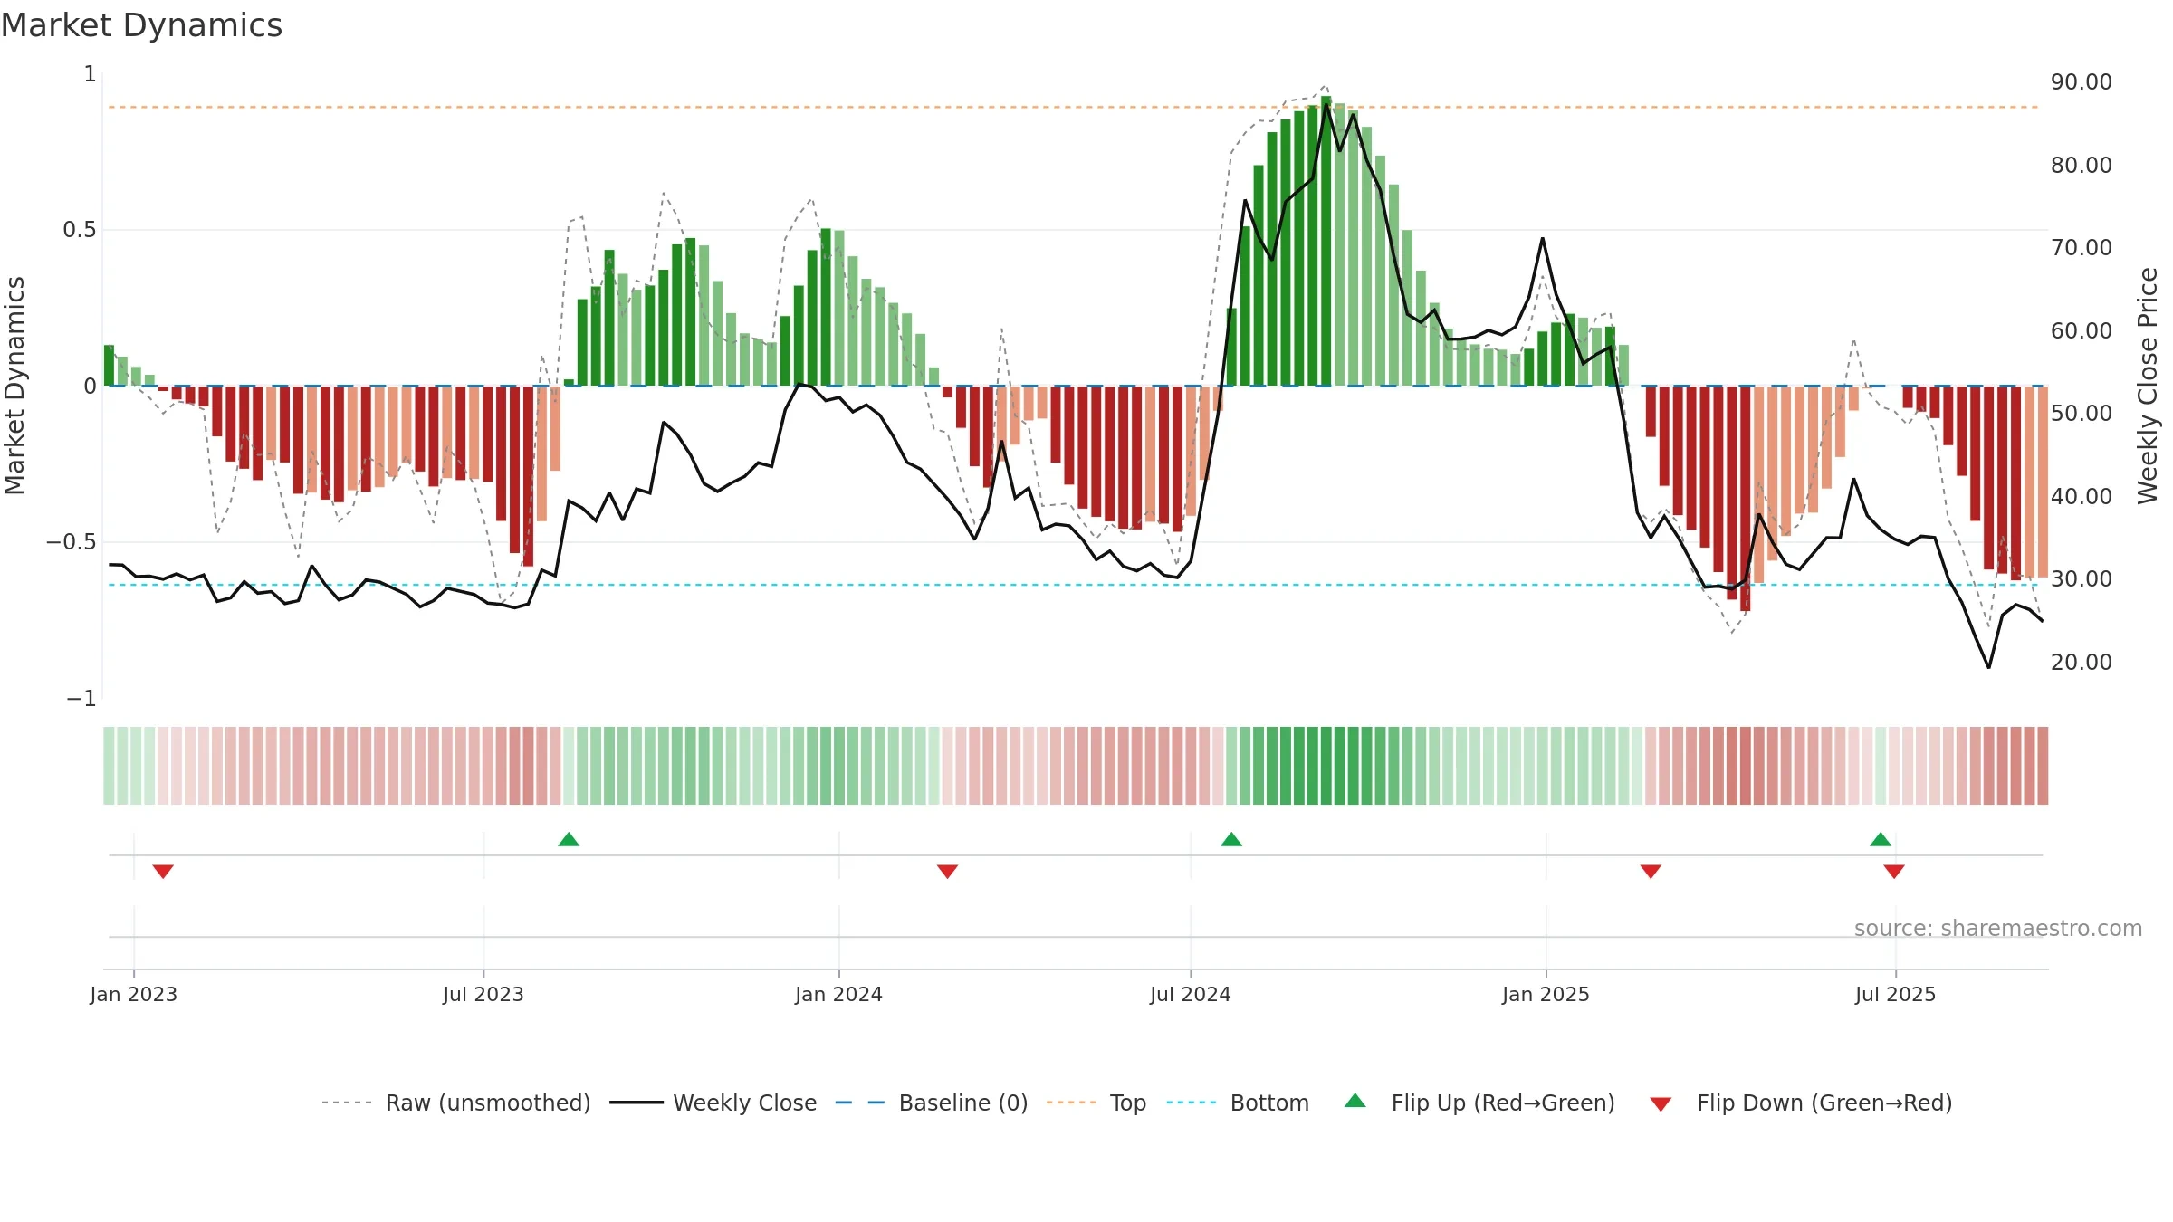Image resolution: width=2173 pixels, height=1222 pixels.
Task: Toggle Flip Up (Red→Green) legend entry
Action: tap(1479, 1103)
